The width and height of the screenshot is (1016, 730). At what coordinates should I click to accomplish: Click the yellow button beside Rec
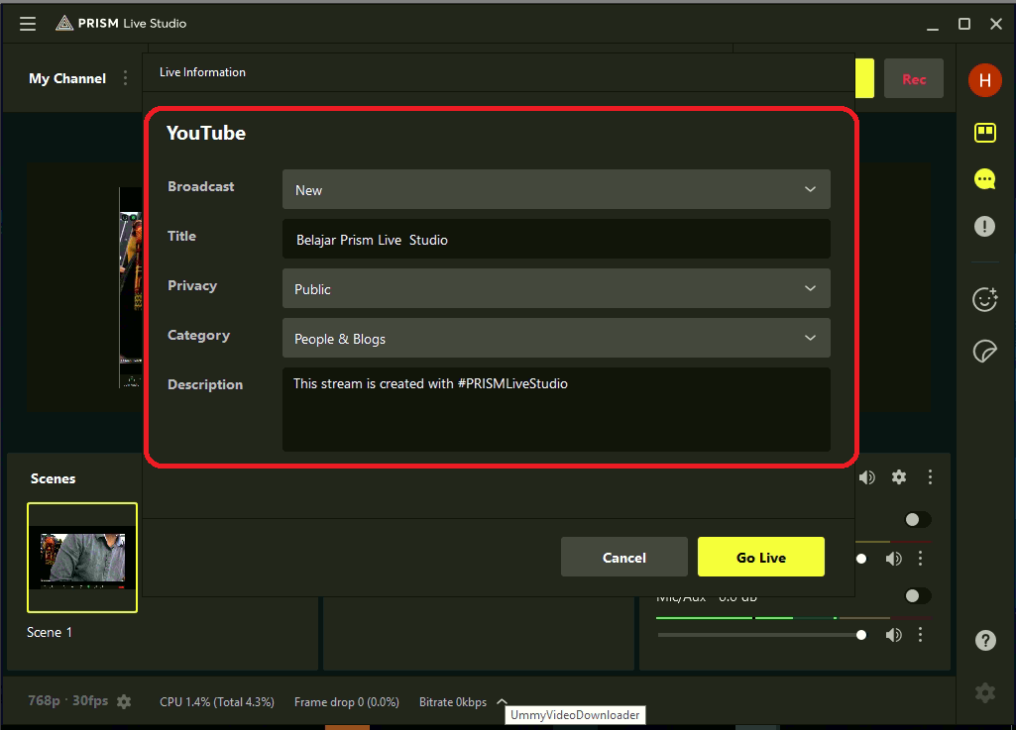coord(864,78)
